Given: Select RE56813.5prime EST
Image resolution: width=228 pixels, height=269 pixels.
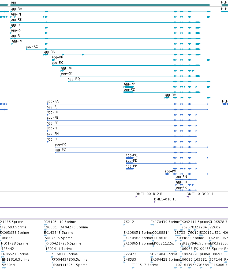Looking at the screenshot, I should point(64,254).
